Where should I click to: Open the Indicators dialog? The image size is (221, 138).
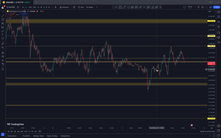[x=64, y=7]
